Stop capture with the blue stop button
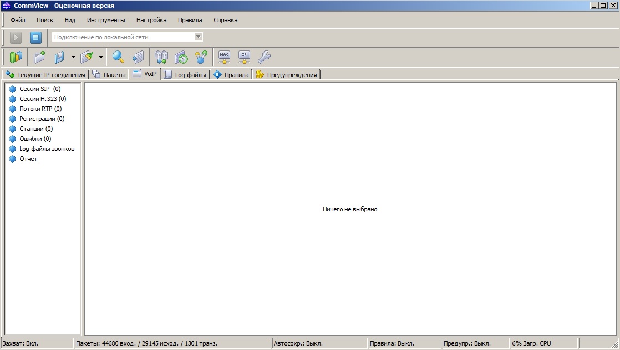This screenshot has width=620, height=350. click(x=35, y=38)
